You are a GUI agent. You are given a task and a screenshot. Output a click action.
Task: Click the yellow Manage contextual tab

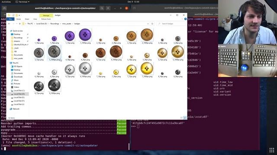(46, 15)
